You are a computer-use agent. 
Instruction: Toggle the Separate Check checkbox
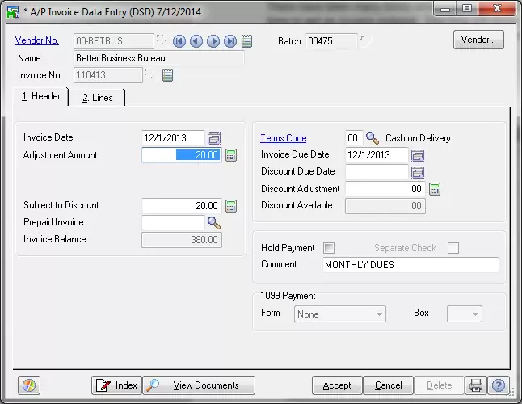(x=453, y=248)
